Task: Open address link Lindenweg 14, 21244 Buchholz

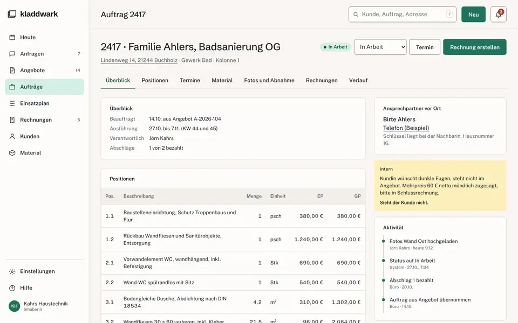Action: tap(139, 60)
